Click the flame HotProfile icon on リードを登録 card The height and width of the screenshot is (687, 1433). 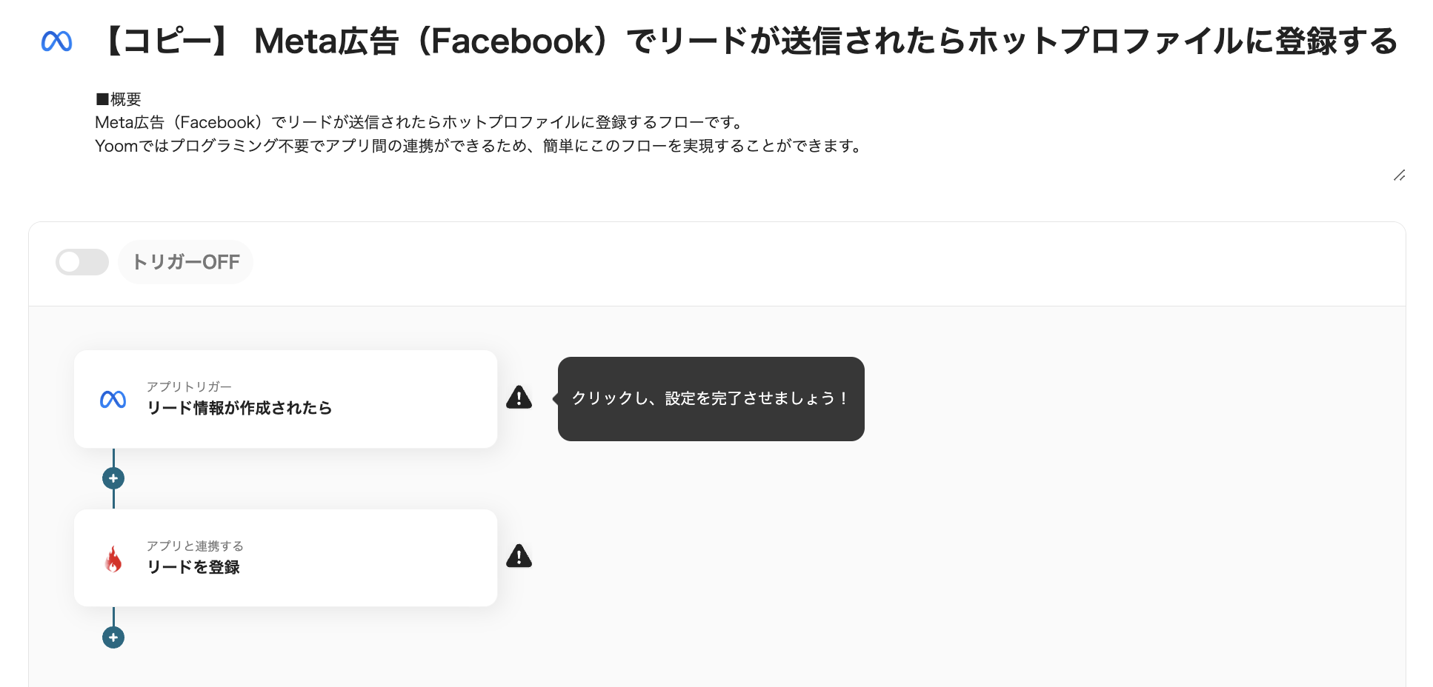click(113, 559)
